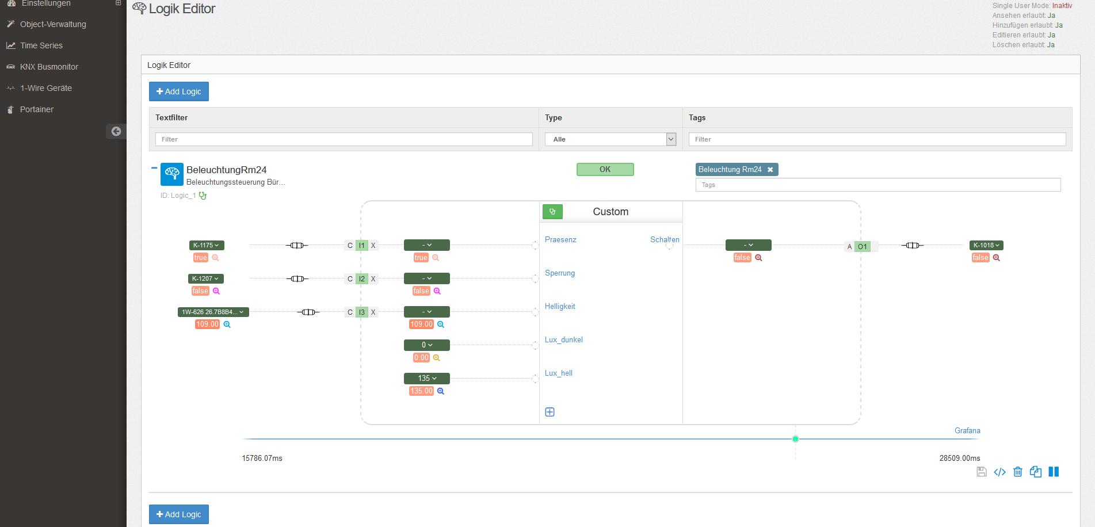Open the BeleuchtungRm24 brain logic icon
This screenshot has width=1095, height=527.
[x=172, y=174]
